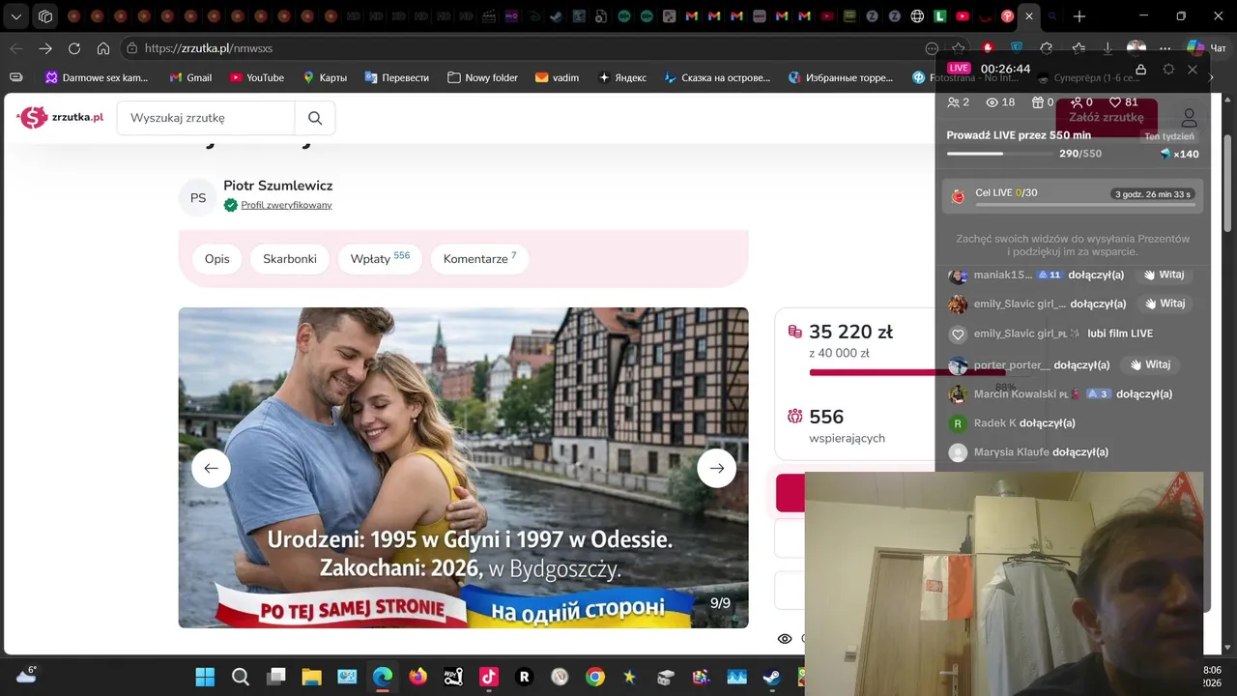Open Firefox from the taskbar
Viewport: 1237px width, 696px height.
pos(417,677)
